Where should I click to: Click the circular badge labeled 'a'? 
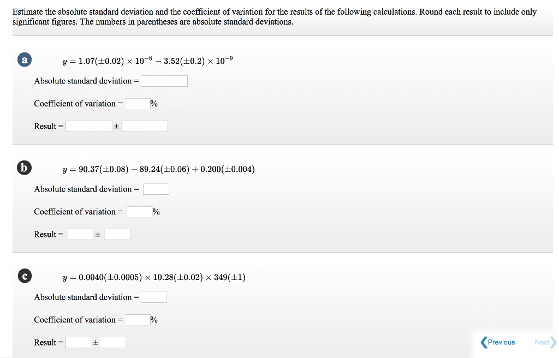25,59
